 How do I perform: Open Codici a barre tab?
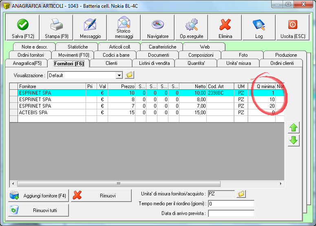click(116, 55)
